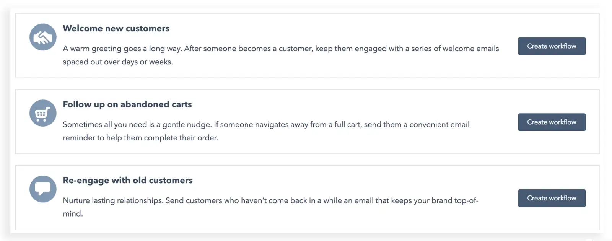The image size is (612, 241).
Task: Click the 'Nurture lasting relationships' description line
Action: point(270,201)
